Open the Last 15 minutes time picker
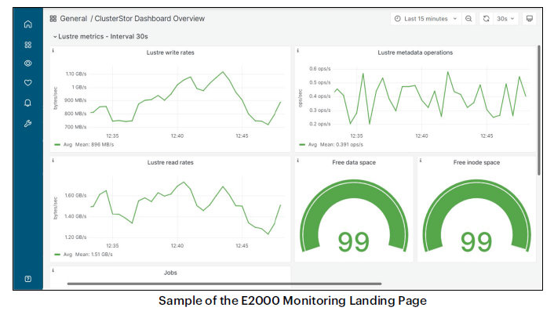554x311 pixels. coord(426,19)
